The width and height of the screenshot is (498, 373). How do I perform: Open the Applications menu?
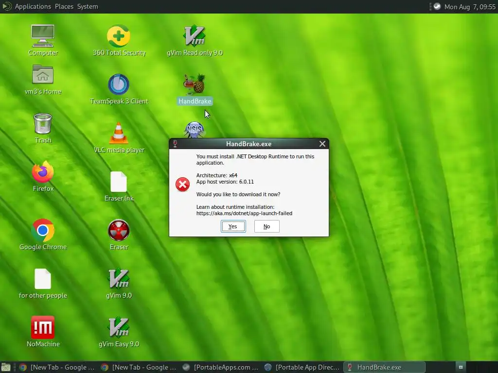[x=33, y=6]
